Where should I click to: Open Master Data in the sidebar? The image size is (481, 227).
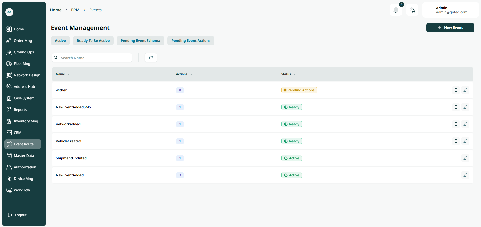point(23,156)
